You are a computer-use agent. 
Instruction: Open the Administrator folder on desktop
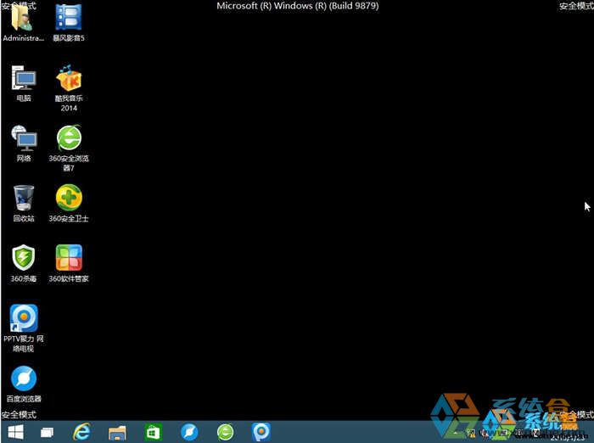pos(23,23)
